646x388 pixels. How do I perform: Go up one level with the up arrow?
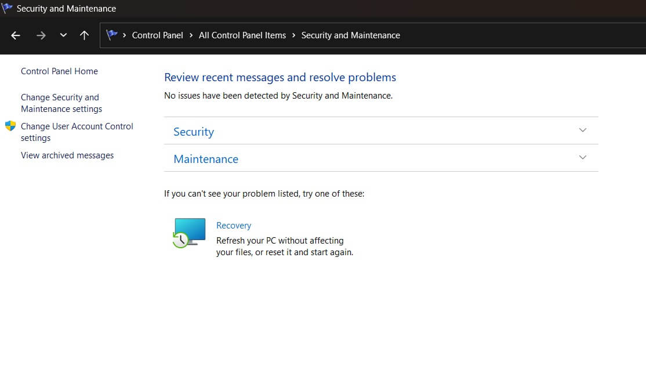tap(84, 35)
